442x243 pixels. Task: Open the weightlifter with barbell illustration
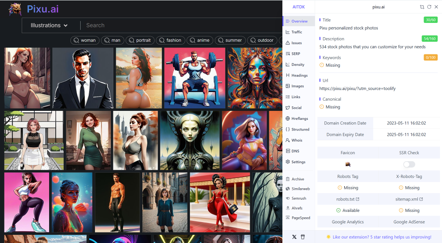[x=195, y=78]
